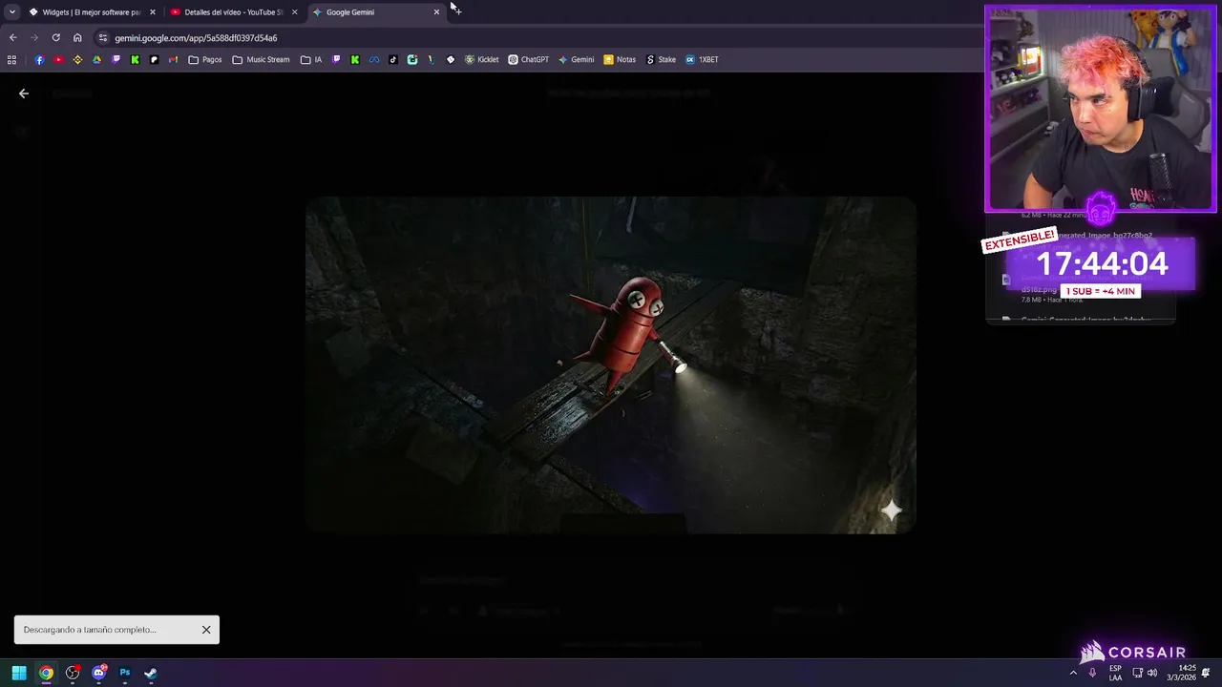Open Chrome from the taskbar

pos(46,673)
